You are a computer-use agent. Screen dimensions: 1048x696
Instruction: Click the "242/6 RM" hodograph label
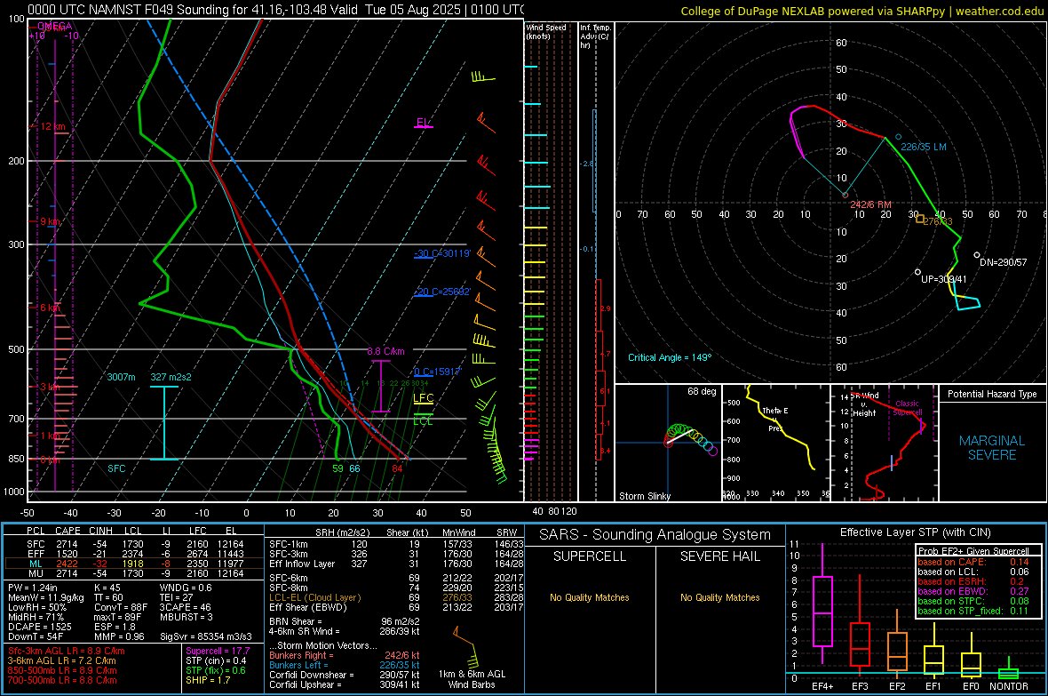[x=870, y=204]
